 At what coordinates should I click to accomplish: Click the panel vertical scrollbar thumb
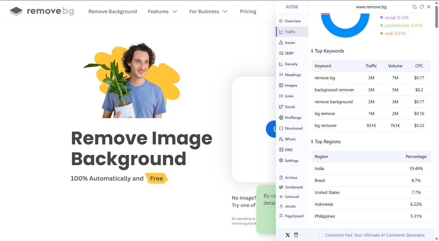pyautogui.click(x=437, y=16)
